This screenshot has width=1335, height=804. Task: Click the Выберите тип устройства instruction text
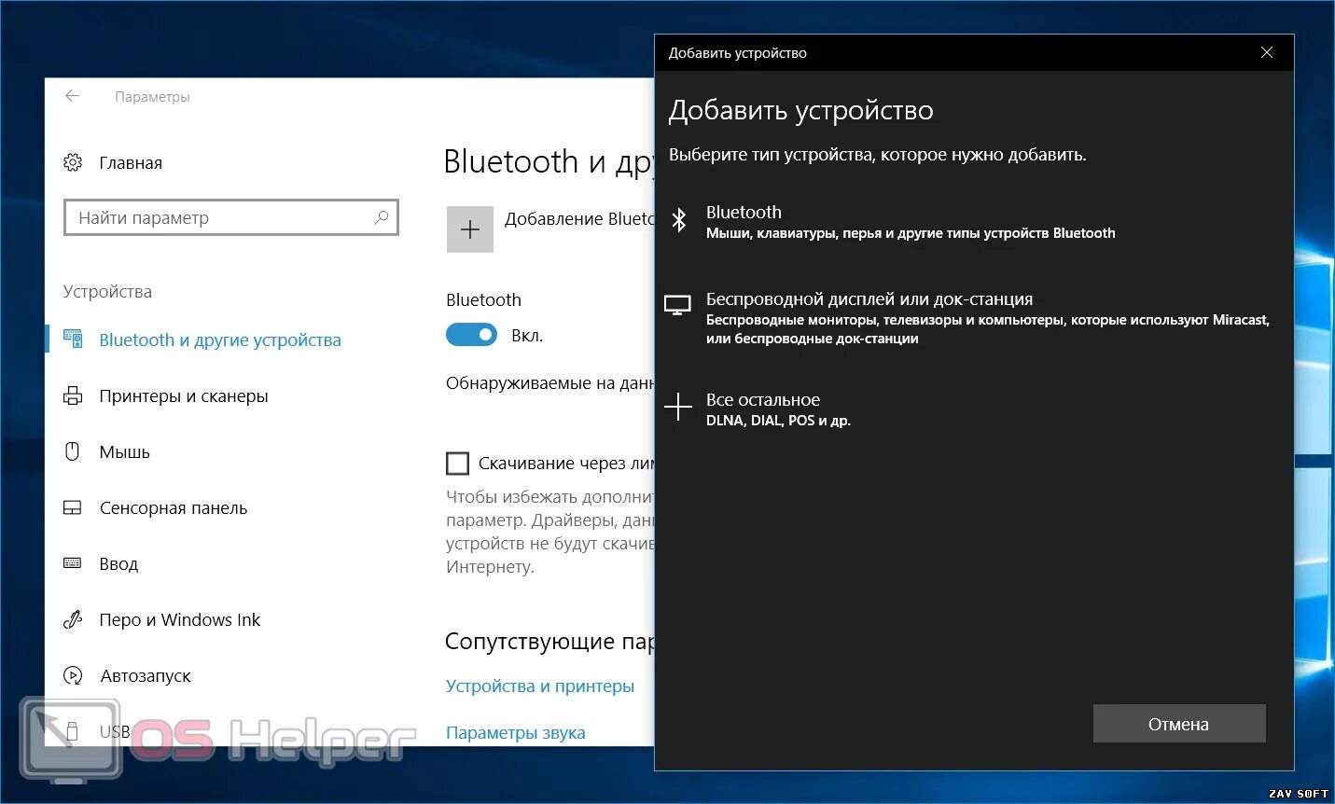pyautogui.click(x=877, y=155)
